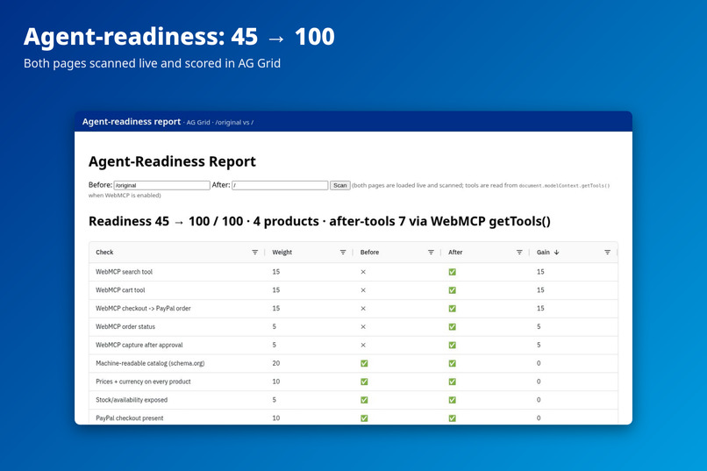Click the After checkmark for PayPal checkout present
Image resolution: width=707 pixels, height=471 pixels.
[x=453, y=418]
